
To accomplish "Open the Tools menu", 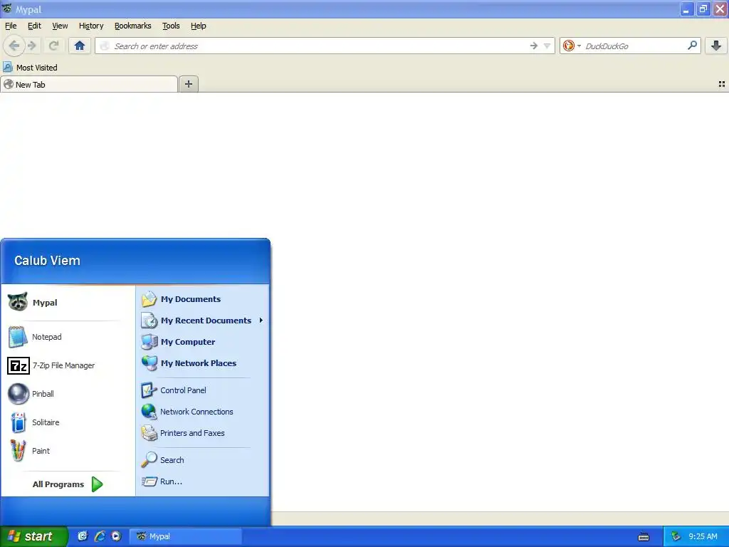I will pos(171,26).
